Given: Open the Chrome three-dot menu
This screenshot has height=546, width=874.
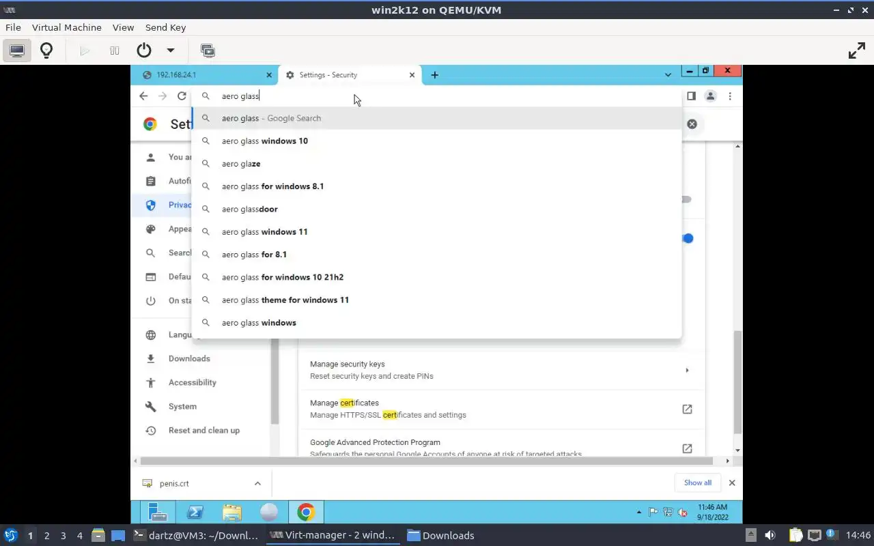Looking at the screenshot, I should coord(730,96).
